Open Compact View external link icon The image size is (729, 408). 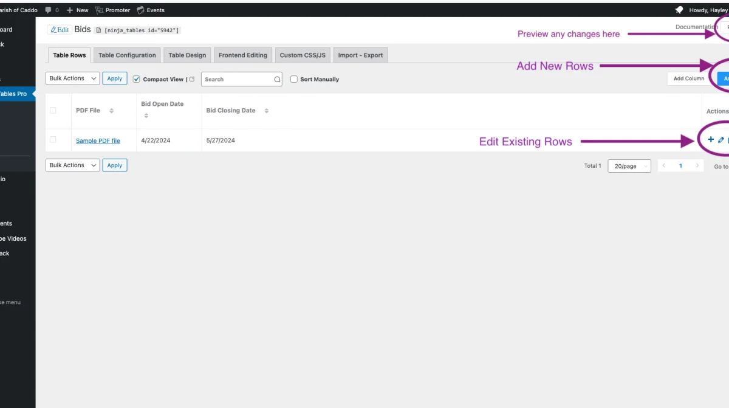coord(192,79)
